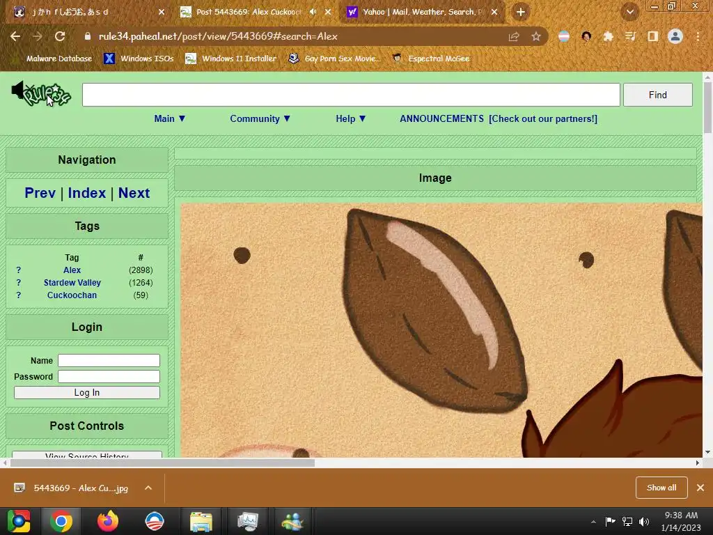Switch to the Yahoo Mail tab
Viewport: 713px width, 535px height.
421,12
